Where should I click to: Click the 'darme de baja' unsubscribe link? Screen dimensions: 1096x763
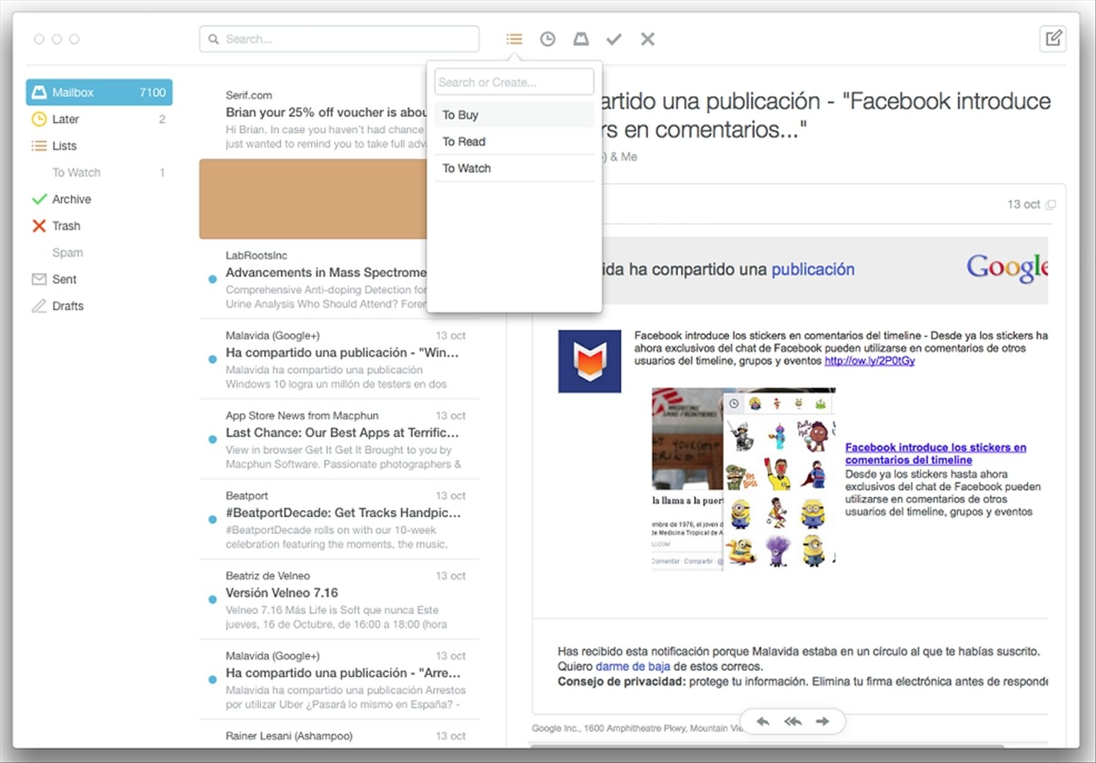(x=633, y=666)
